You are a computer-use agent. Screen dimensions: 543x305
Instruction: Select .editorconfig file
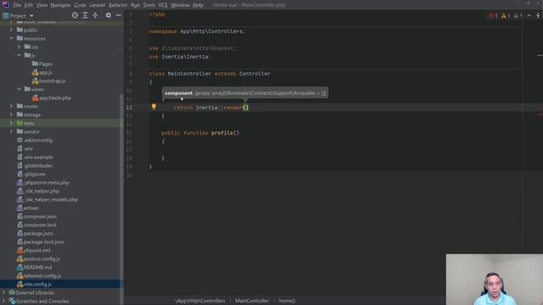coord(38,140)
